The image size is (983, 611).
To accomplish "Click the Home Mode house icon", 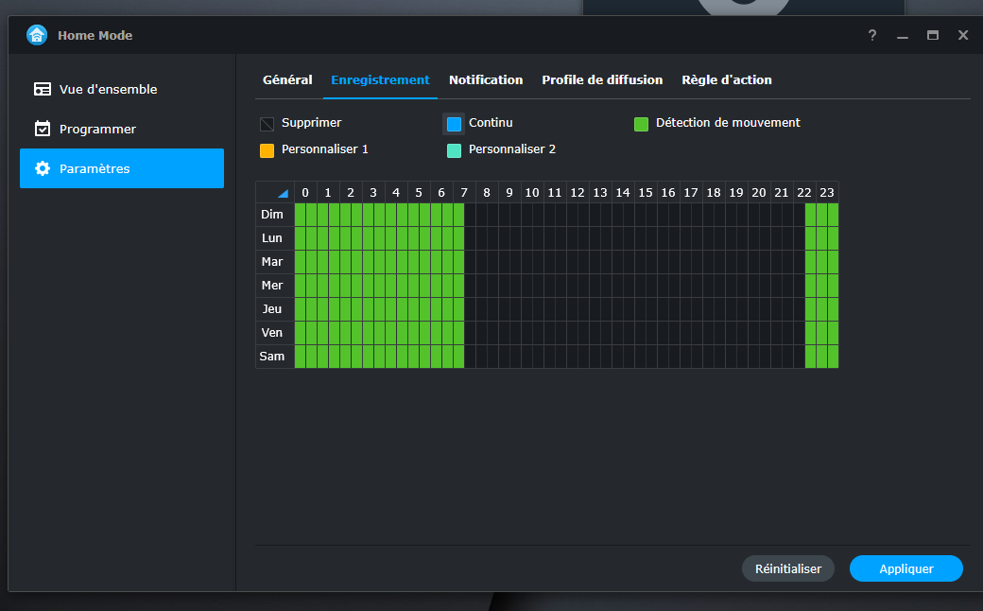I will (x=37, y=35).
